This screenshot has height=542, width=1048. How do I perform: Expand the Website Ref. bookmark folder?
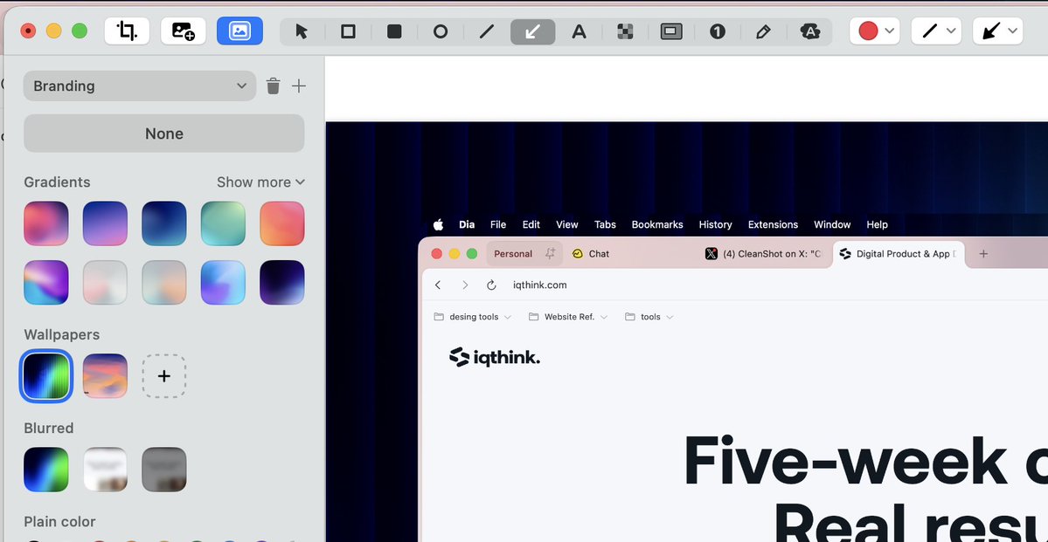(568, 317)
